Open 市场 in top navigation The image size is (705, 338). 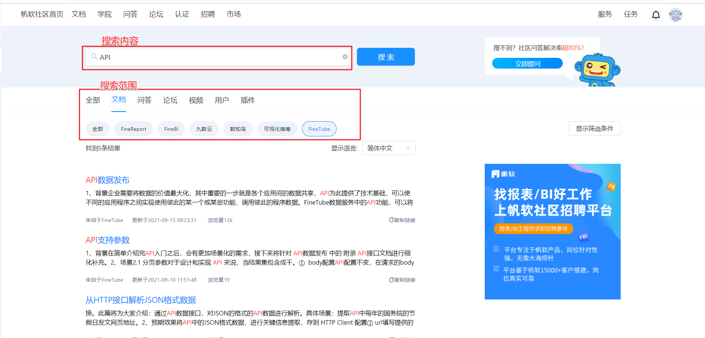pyautogui.click(x=234, y=14)
